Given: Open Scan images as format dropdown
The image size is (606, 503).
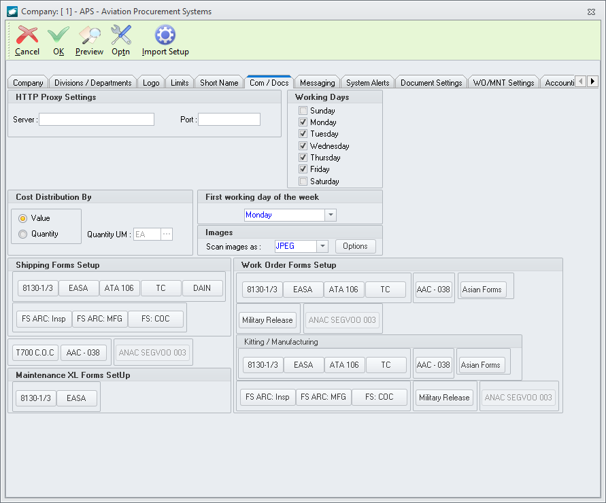Looking at the screenshot, I should 322,246.
